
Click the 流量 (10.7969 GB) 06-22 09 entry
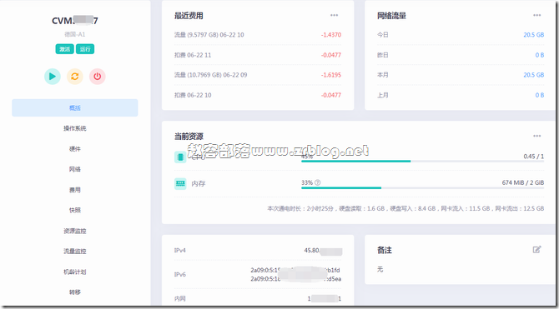click(211, 75)
